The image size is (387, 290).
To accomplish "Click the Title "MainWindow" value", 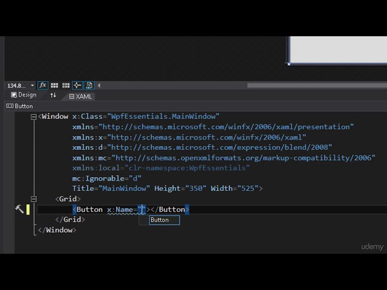I will (124, 188).
